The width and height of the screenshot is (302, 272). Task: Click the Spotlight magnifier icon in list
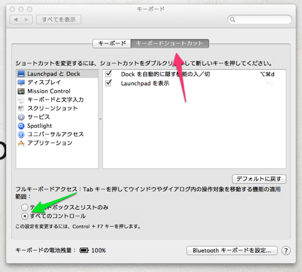(21, 126)
